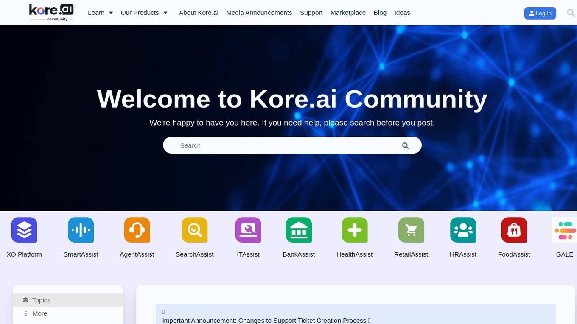Open the Support Ticket Creation announcement

(x=266, y=321)
